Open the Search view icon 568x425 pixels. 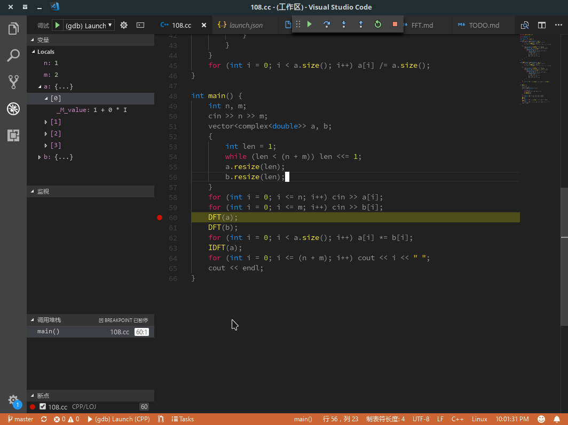click(x=13, y=55)
